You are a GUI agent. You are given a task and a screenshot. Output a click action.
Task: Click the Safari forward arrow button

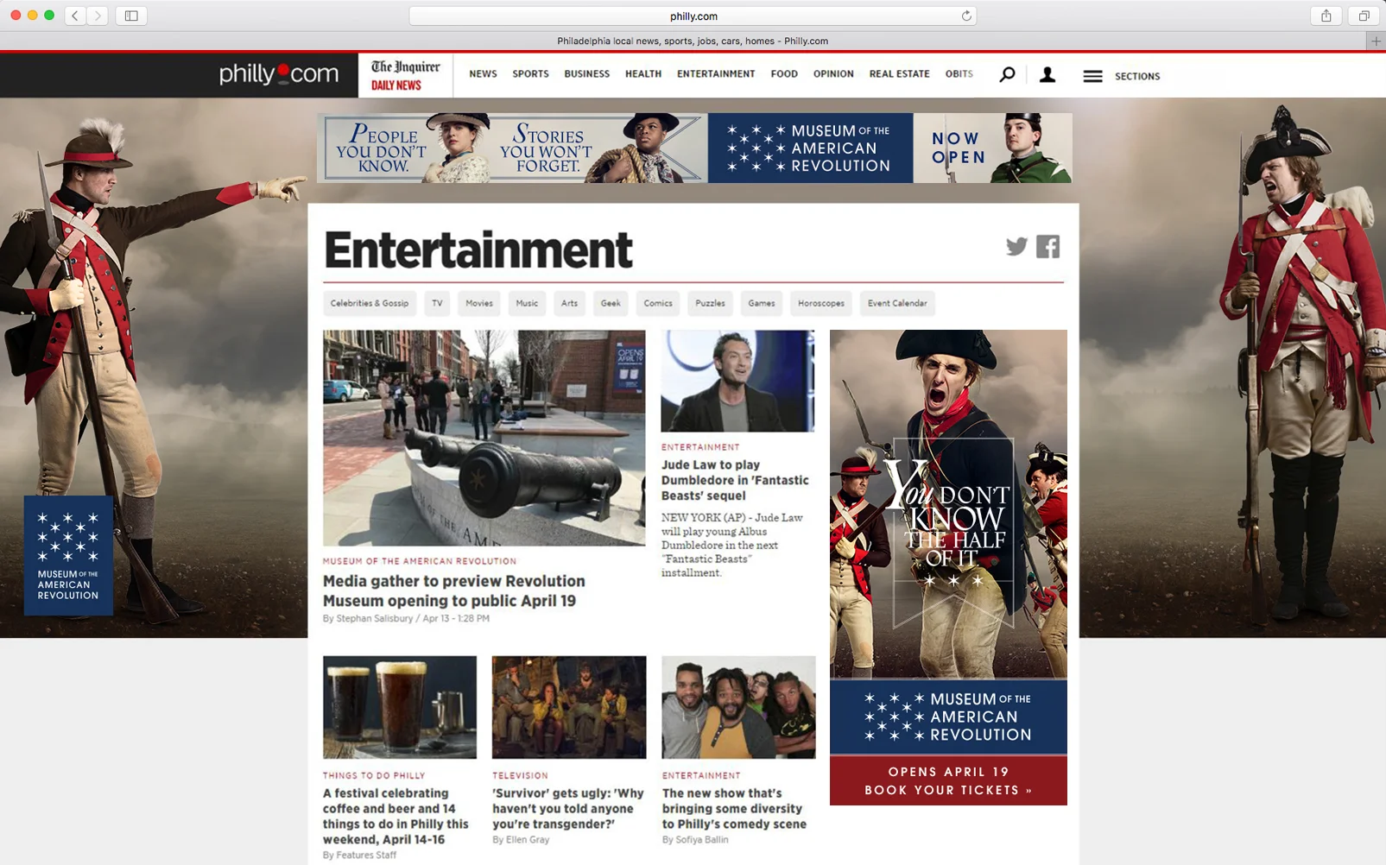(x=98, y=16)
